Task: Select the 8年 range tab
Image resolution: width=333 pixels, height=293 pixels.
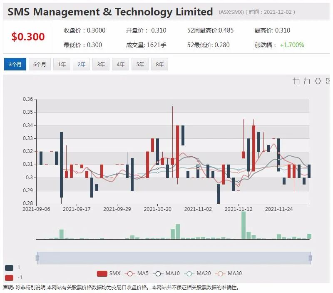Action: pyautogui.click(x=159, y=64)
